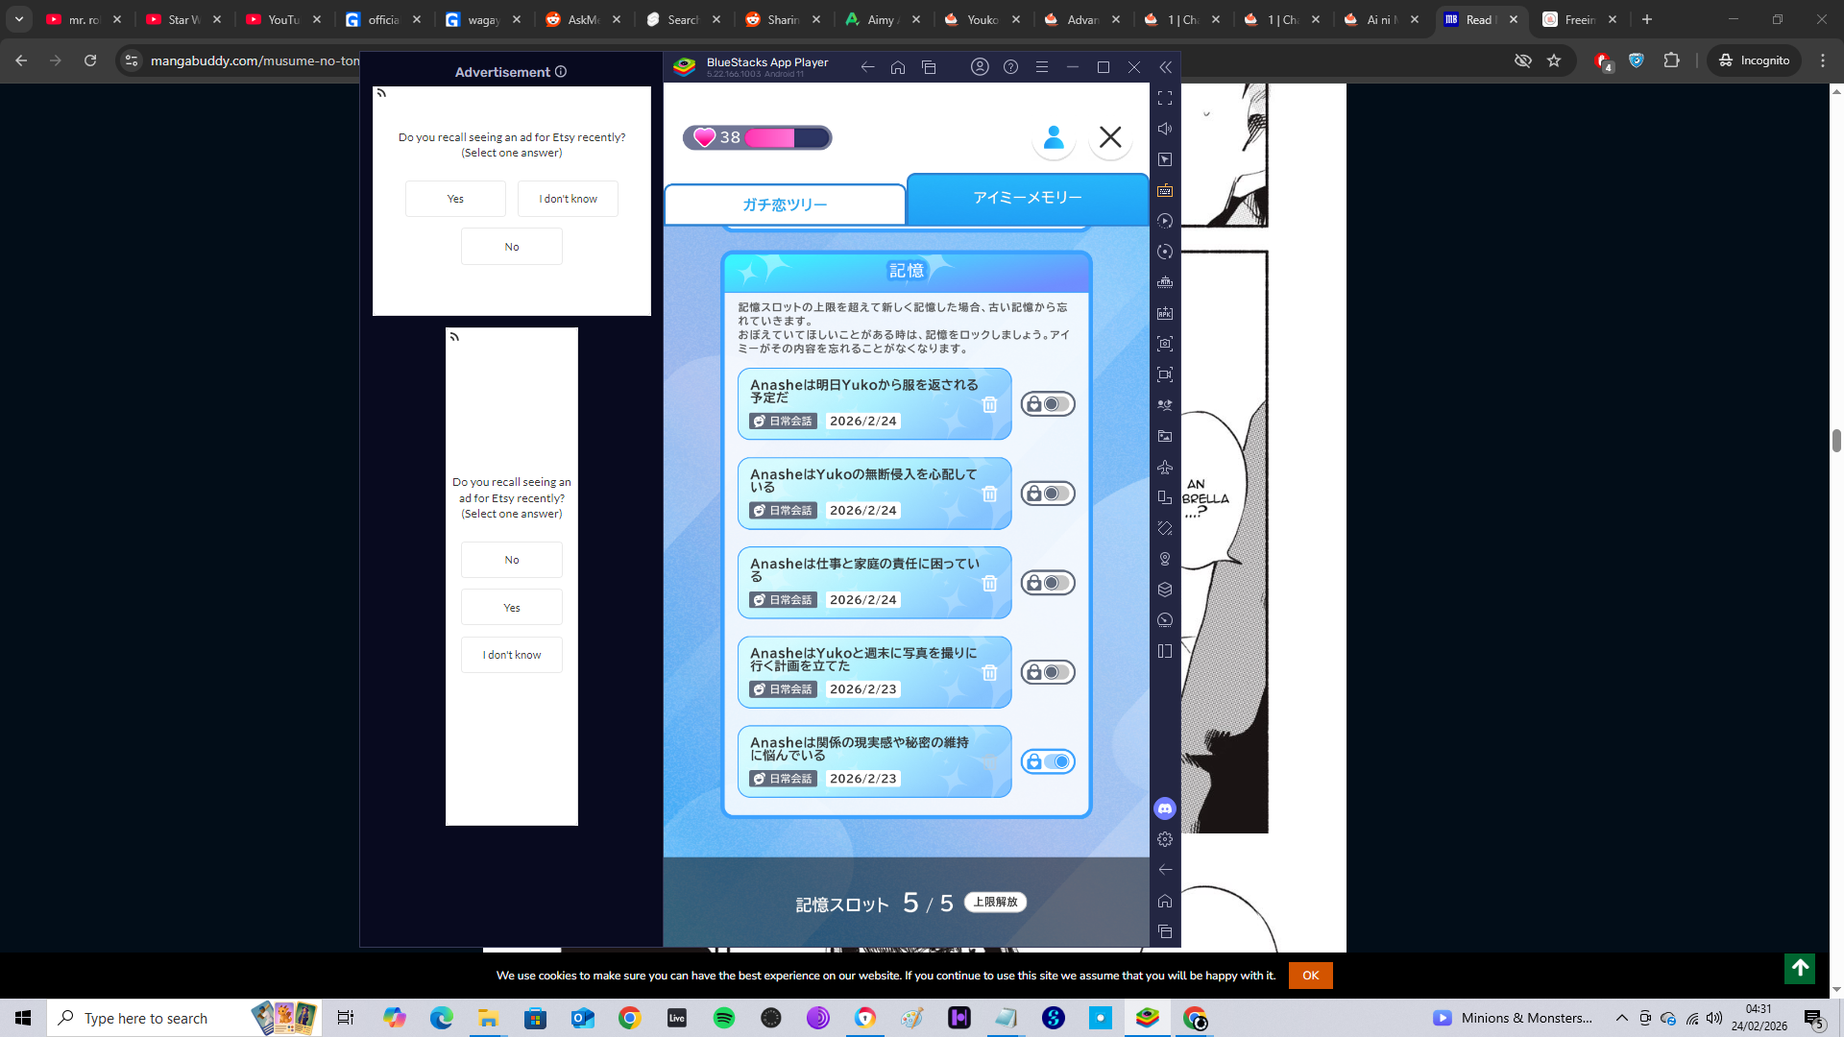The height and width of the screenshot is (1037, 1844).
Task: Click the BlueStacks fullscreen icon
Action: (x=1165, y=98)
